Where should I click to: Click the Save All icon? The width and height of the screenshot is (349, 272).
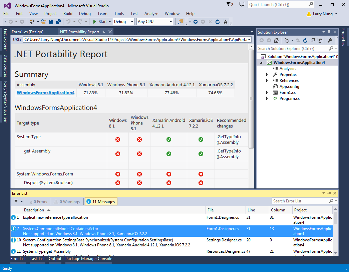coord(58,22)
